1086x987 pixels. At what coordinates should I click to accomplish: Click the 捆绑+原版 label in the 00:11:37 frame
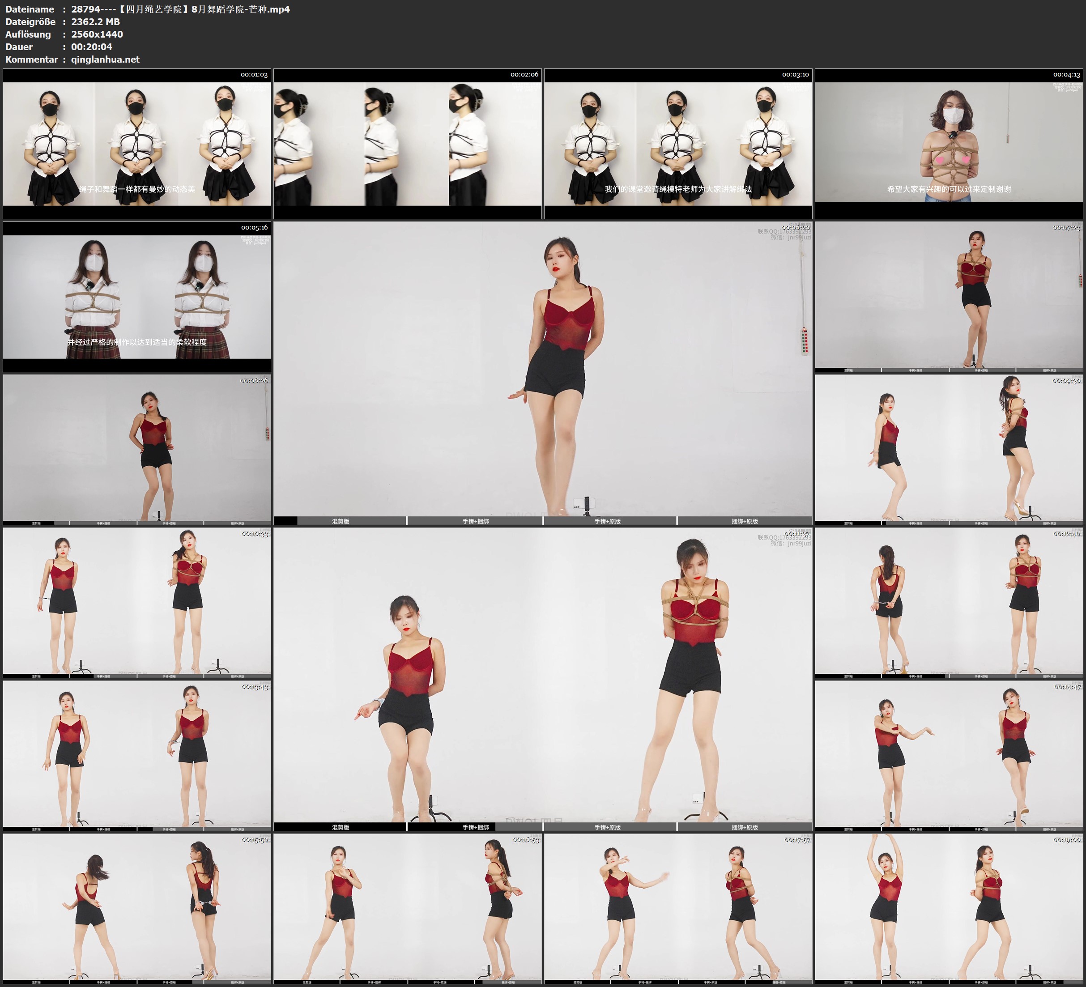tap(745, 827)
